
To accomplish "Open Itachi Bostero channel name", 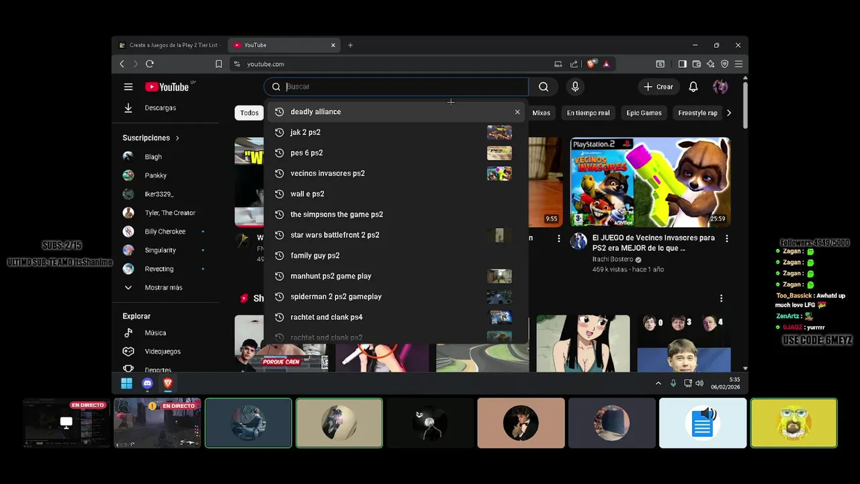I will [x=613, y=259].
